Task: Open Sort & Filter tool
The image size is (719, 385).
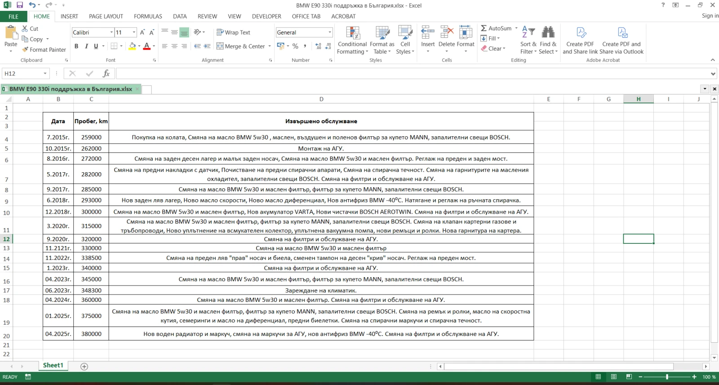Action: [x=528, y=33]
